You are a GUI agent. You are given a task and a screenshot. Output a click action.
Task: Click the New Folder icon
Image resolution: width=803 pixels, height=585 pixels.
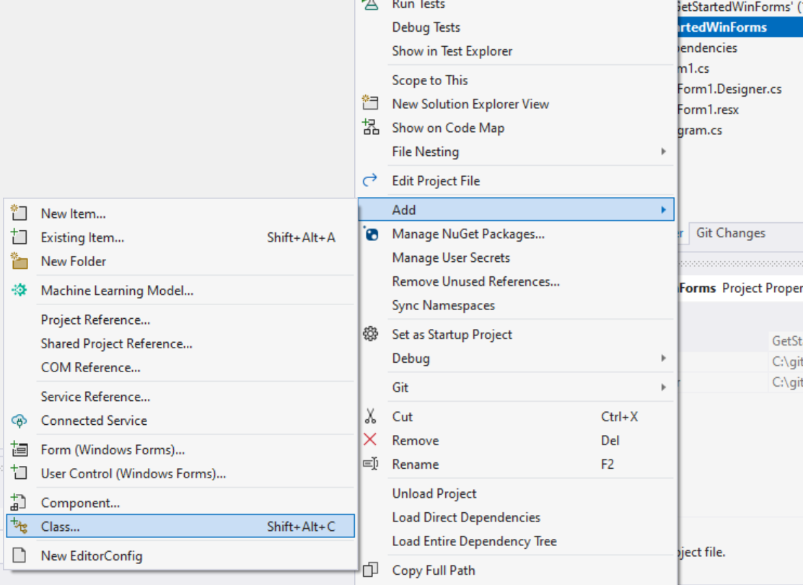point(19,261)
